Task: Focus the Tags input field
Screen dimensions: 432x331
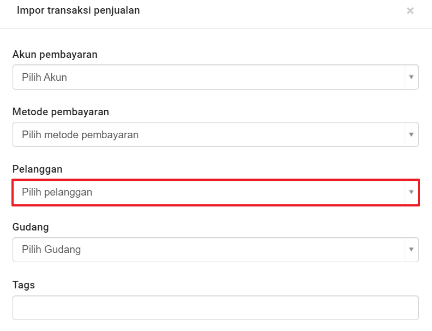Action: 215,308
